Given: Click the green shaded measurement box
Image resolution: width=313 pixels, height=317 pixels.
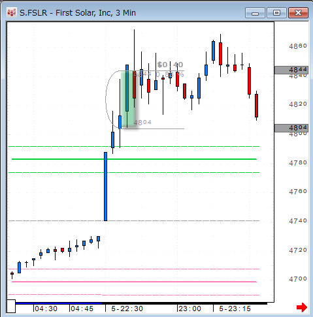Looking at the screenshot, I should tap(129, 99).
